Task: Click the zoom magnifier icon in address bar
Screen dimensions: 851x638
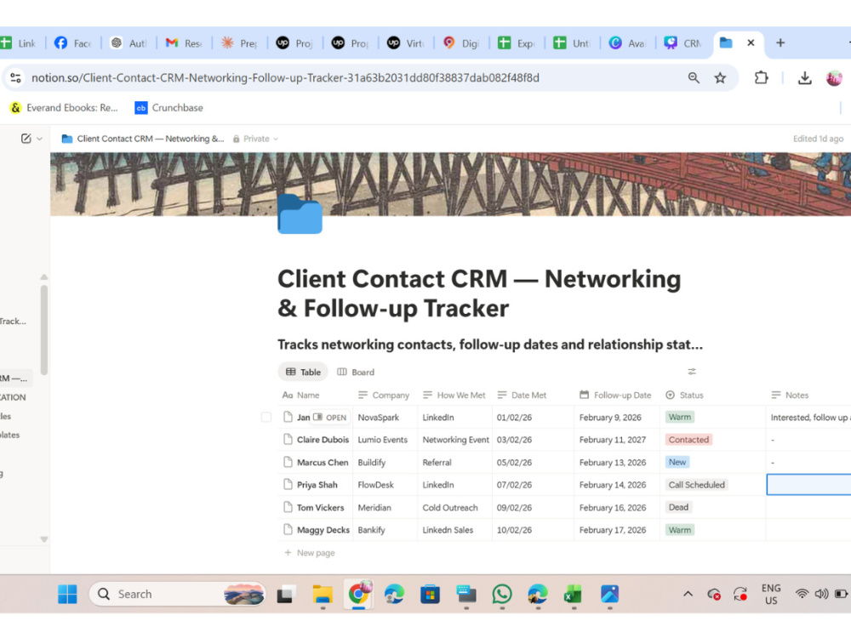Action: (x=693, y=77)
